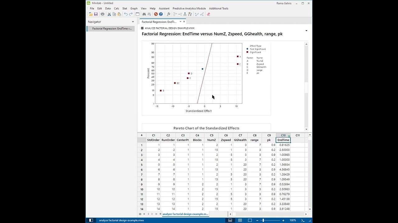The image size is (398, 223).
Task: Click the NumZ column name cell
Action: click(x=211, y=140)
